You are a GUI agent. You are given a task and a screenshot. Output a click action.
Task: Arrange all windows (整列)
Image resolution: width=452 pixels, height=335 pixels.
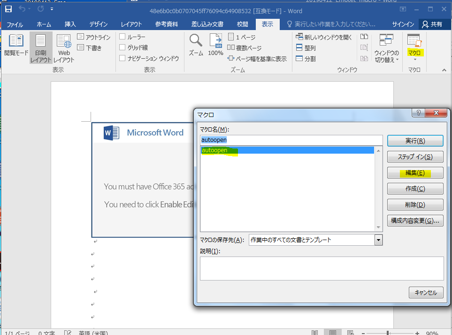tap(306, 48)
